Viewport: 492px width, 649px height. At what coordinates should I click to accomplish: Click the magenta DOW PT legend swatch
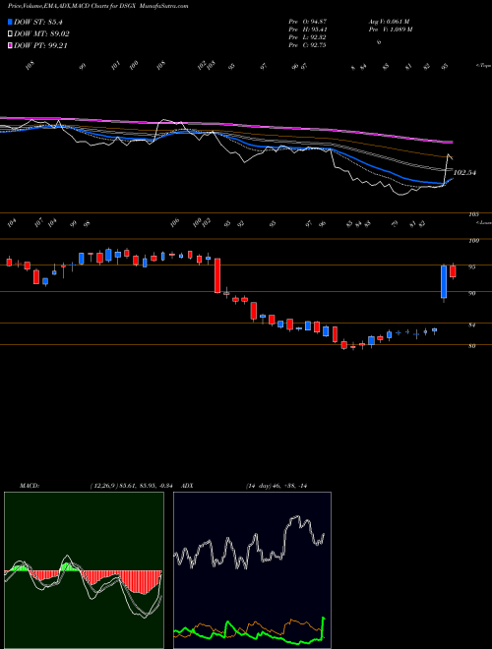point(10,45)
